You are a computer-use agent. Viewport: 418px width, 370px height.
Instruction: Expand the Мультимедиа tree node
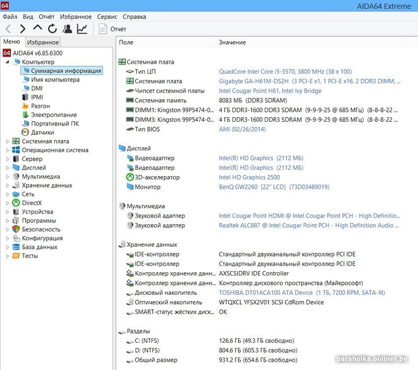pos(7,177)
